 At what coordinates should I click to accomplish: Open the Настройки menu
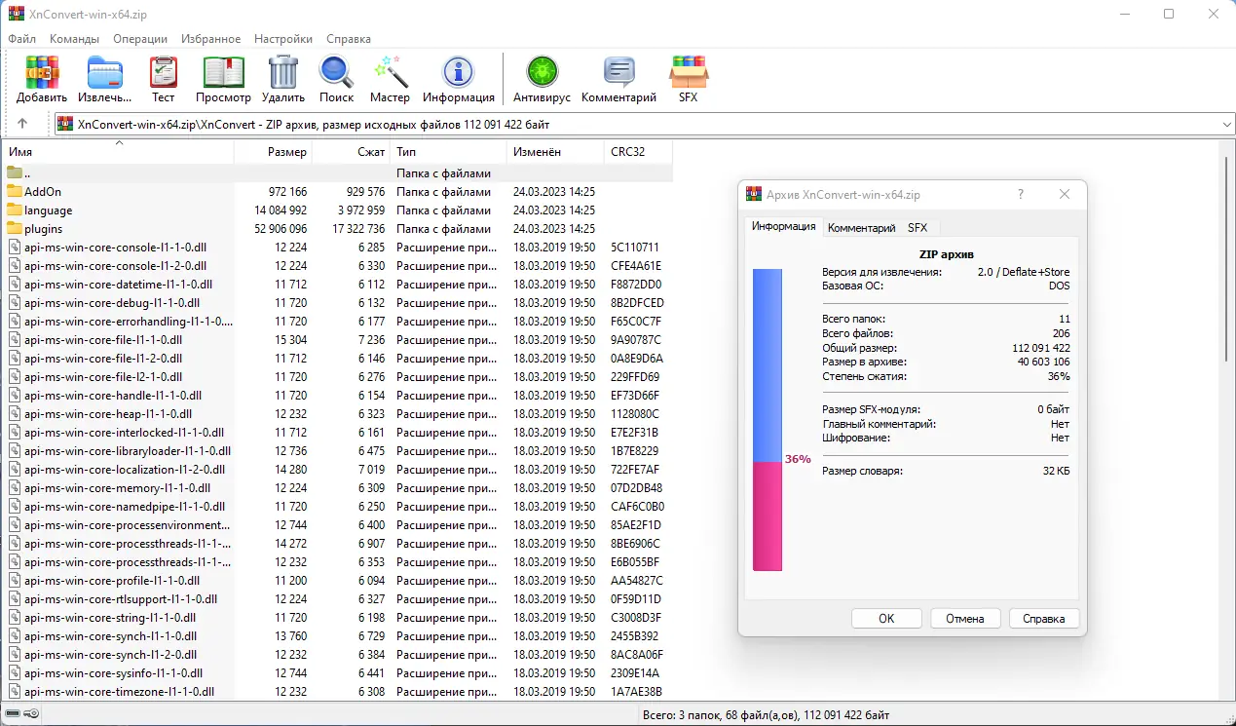(x=283, y=39)
